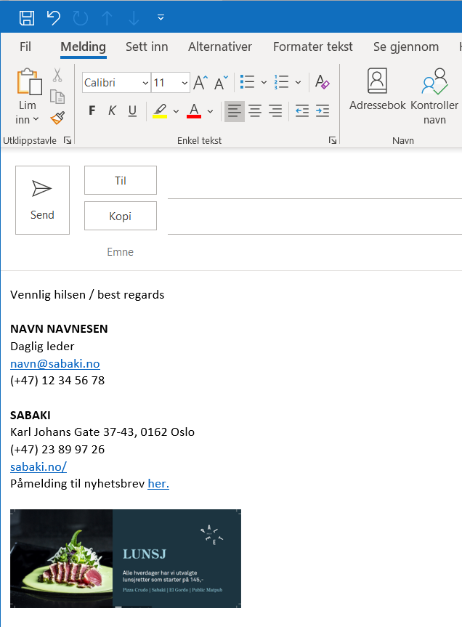Select the Format Painter brush
Image resolution: width=462 pixels, height=627 pixels.
pyautogui.click(x=57, y=118)
